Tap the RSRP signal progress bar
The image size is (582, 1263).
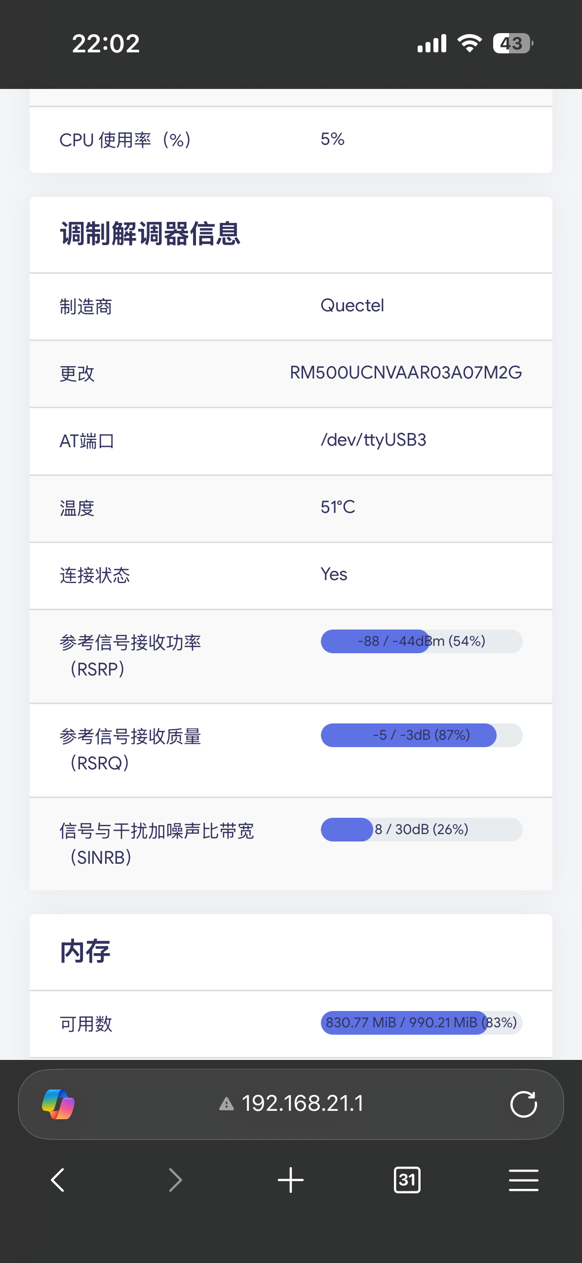pos(421,641)
